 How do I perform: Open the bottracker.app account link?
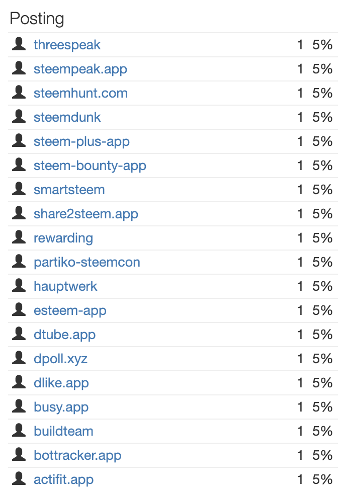tap(77, 455)
